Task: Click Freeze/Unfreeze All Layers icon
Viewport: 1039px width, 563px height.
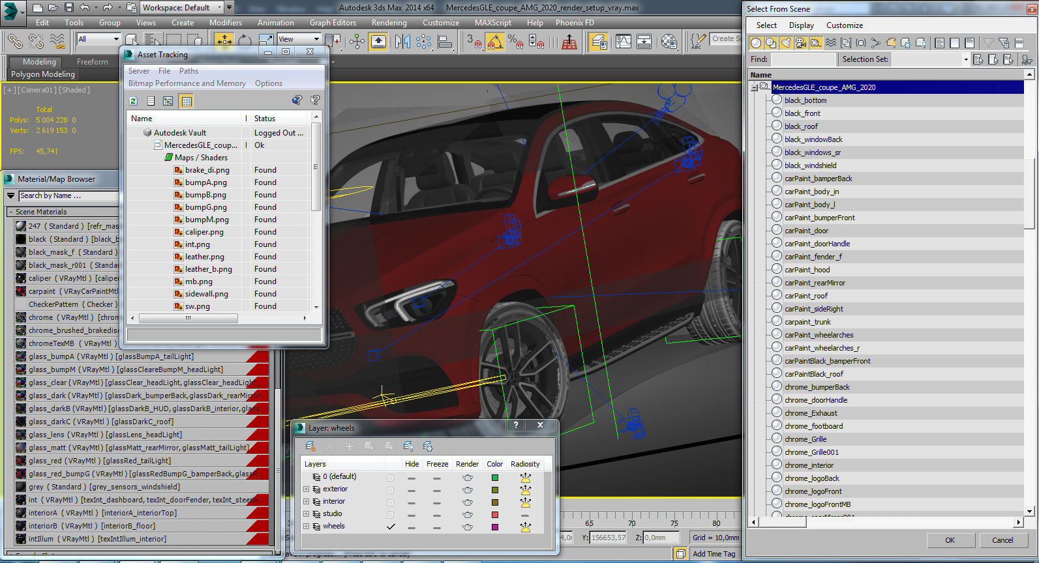Action: pyautogui.click(x=428, y=446)
